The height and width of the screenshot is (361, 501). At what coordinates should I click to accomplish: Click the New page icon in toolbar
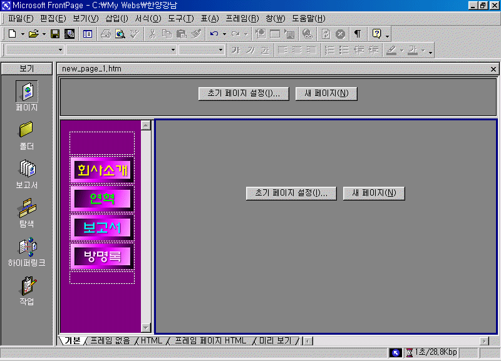(12, 34)
